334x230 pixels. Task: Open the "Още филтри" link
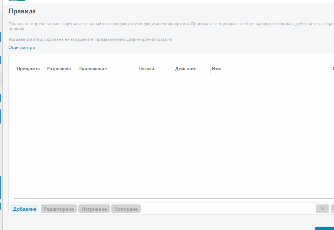click(x=22, y=47)
